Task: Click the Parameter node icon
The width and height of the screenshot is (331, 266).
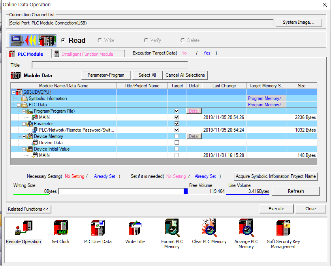Action: point(30,124)
